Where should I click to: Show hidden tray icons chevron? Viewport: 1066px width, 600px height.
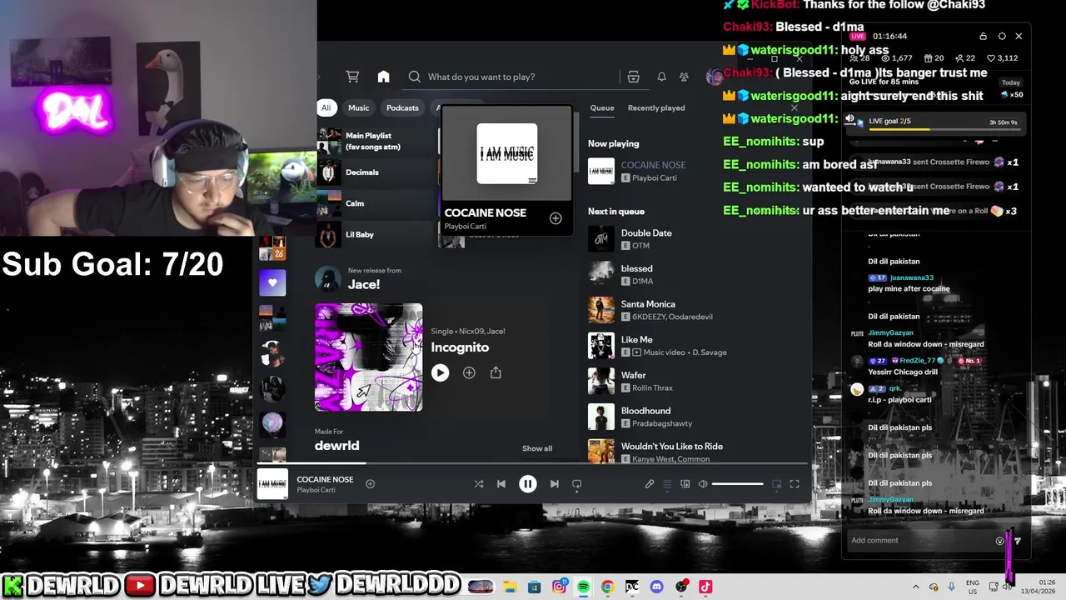coord(916,587)
